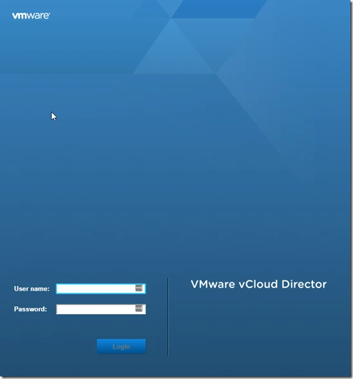The height and width of the screenshot is (379, 353).
Task: Open the autofill icon in User name field
Action: coord(138,288)
